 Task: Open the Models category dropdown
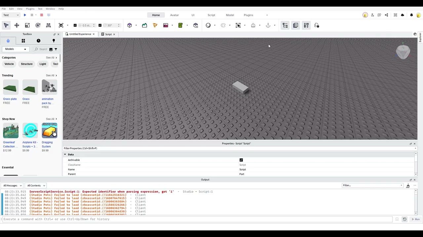15,49
